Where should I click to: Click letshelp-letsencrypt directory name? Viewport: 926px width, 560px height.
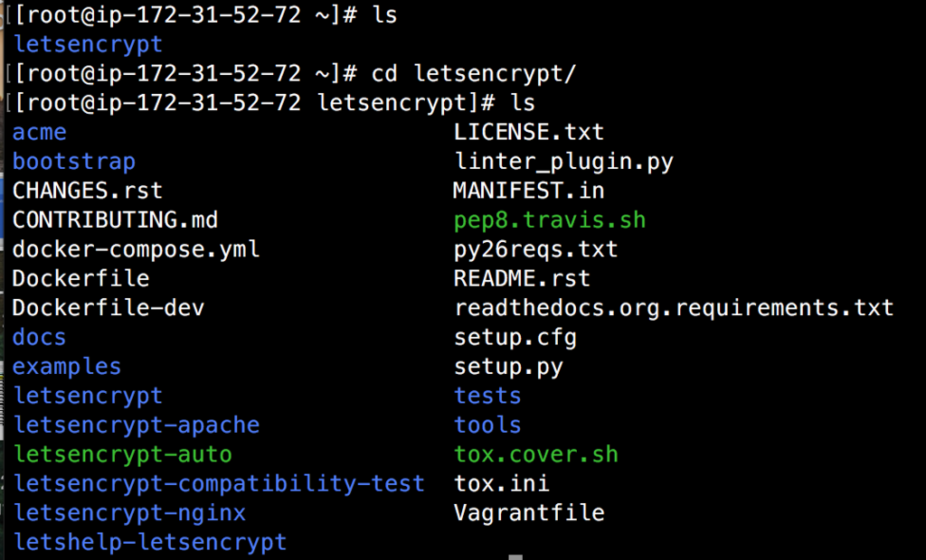pos(150,542)
